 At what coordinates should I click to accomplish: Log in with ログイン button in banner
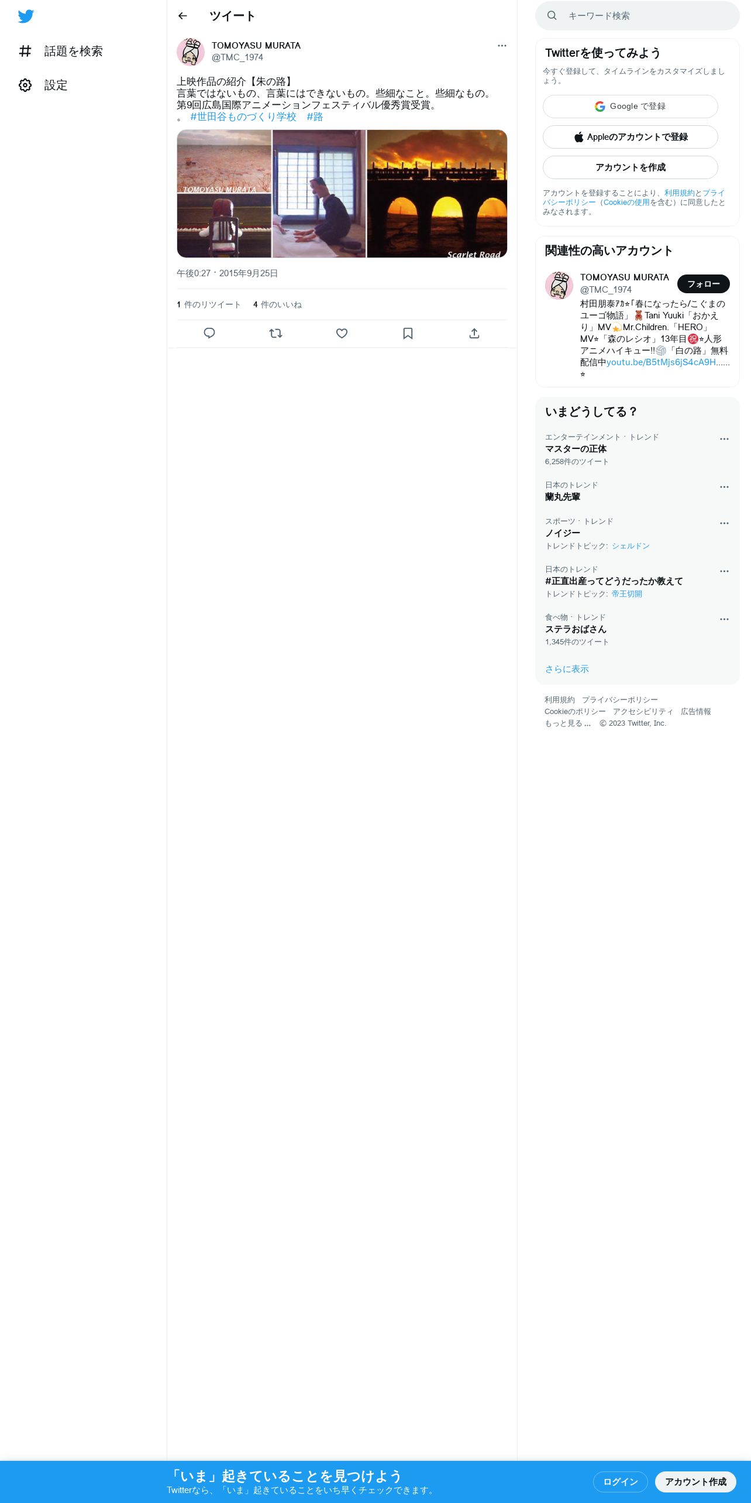pos(620,1482)
